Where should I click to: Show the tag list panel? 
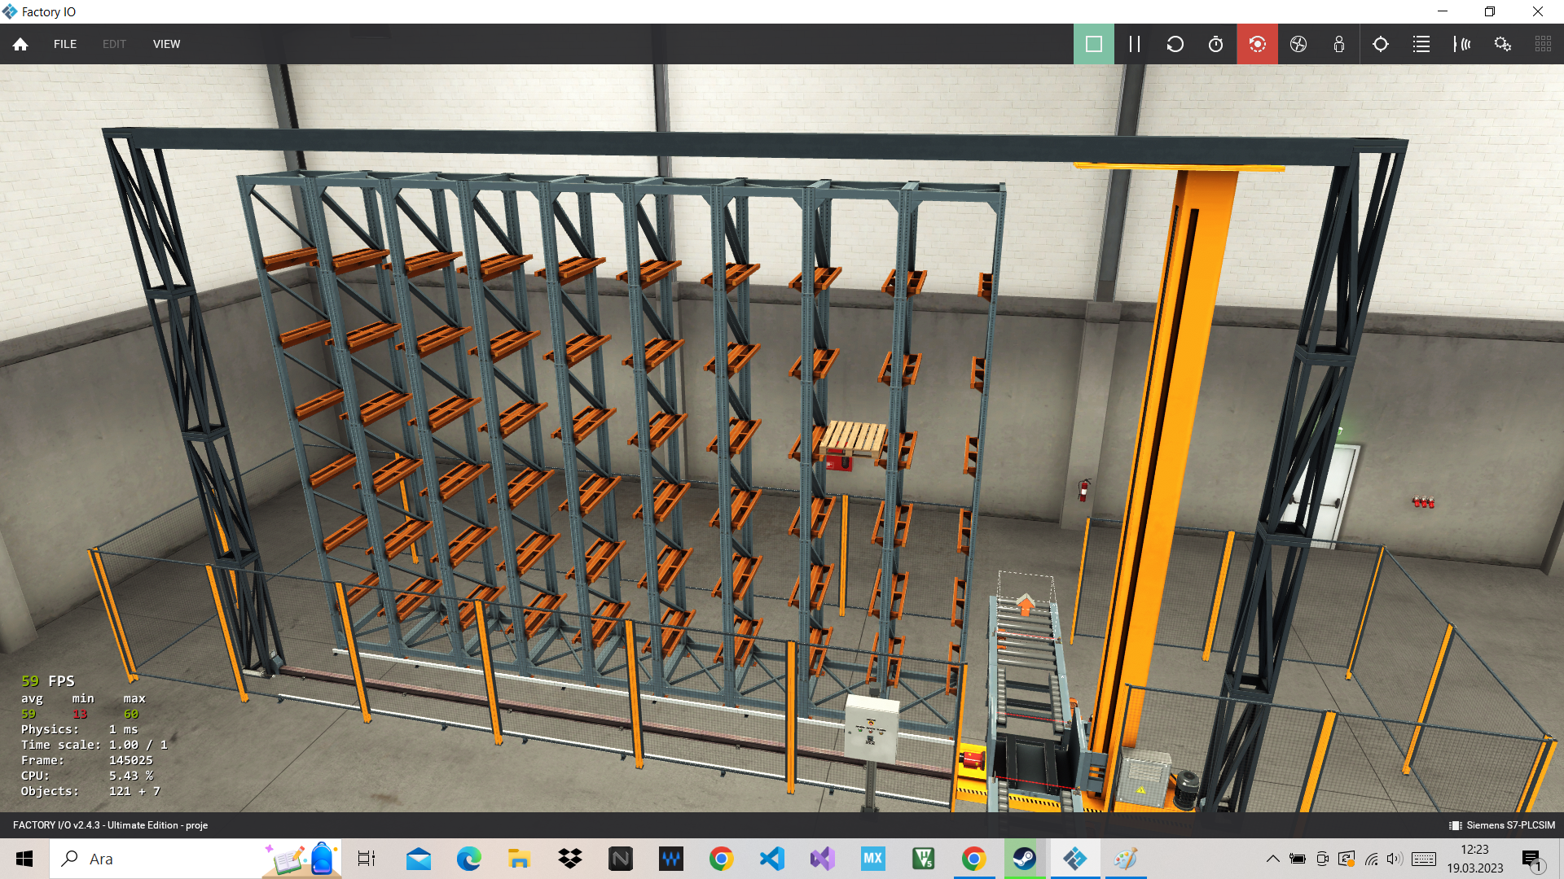pos(1421,44)
